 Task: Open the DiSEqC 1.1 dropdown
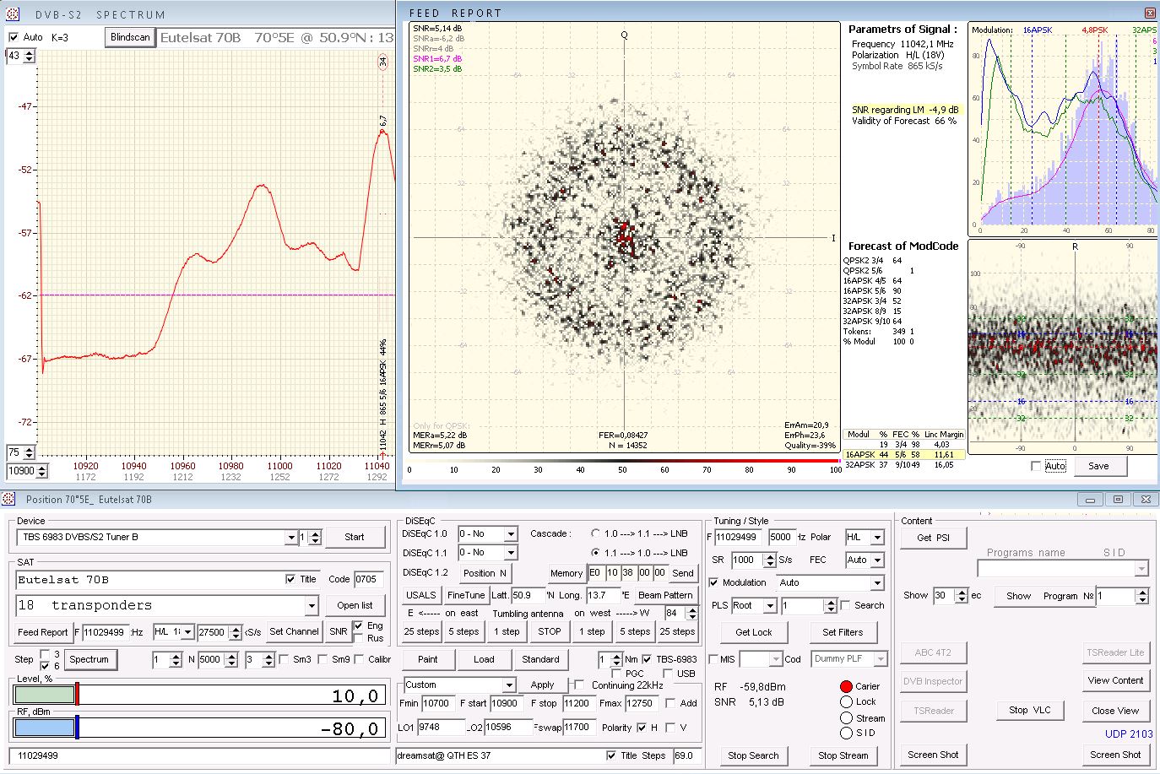(x=510, y=552)
